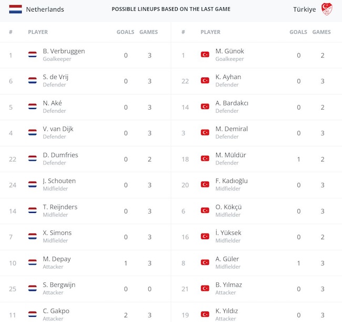Open the Türkiye team name link
Image resolution: width=342 pixels, height=322 pixels.
coord(305,9)
